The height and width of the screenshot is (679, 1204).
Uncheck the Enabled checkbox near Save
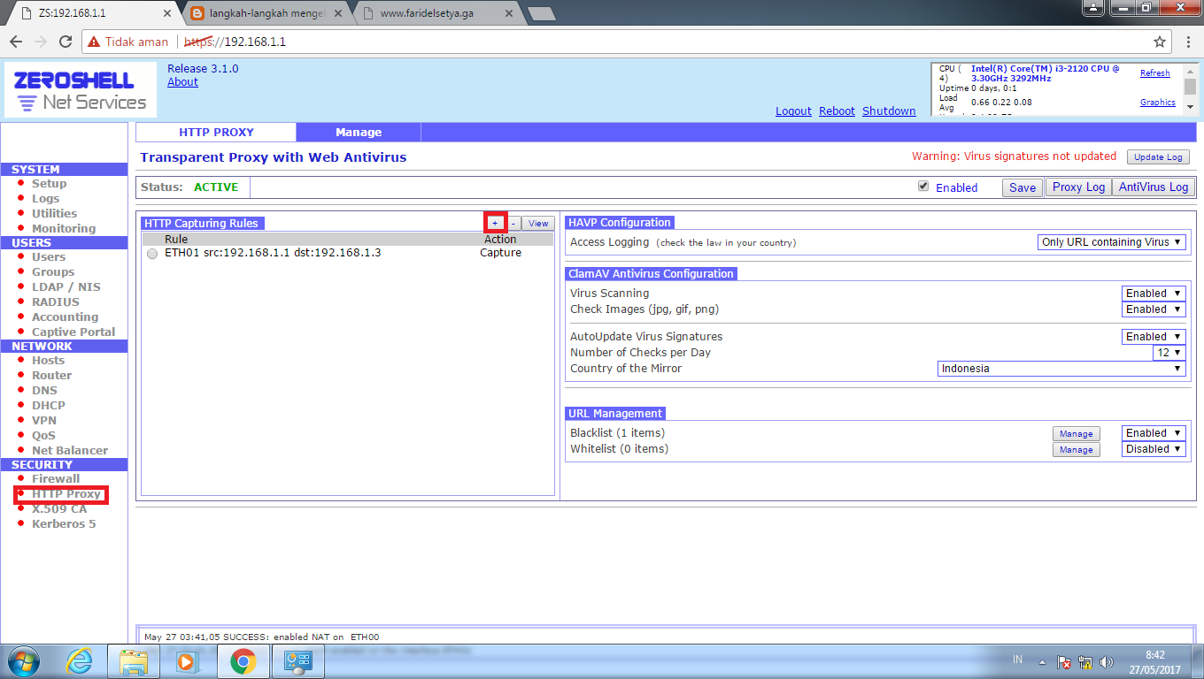click(x=923, y=187)
